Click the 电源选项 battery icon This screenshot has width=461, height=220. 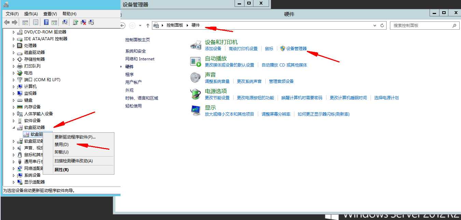coord(196,94)
